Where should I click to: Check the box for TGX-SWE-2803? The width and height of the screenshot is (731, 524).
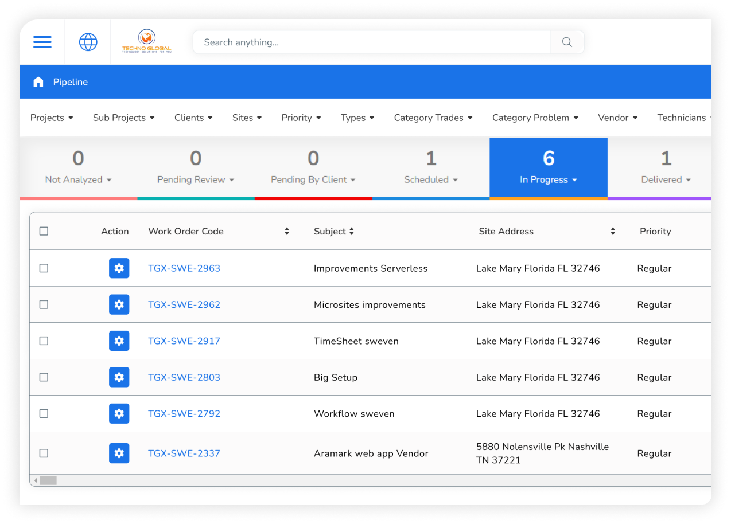[x=44, y=377]
